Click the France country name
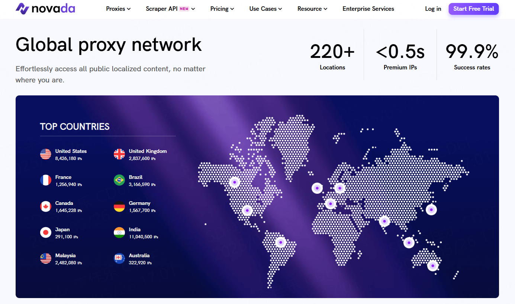The height and width of the screenshot is (304, 515). pos(63,177)
